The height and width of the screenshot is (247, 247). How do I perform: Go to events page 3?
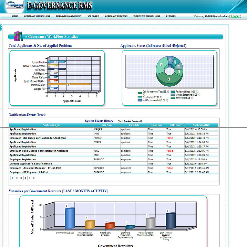21,178
